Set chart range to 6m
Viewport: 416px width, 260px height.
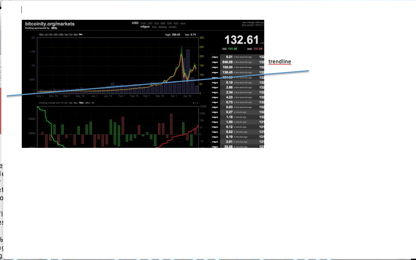coord(81,34)
